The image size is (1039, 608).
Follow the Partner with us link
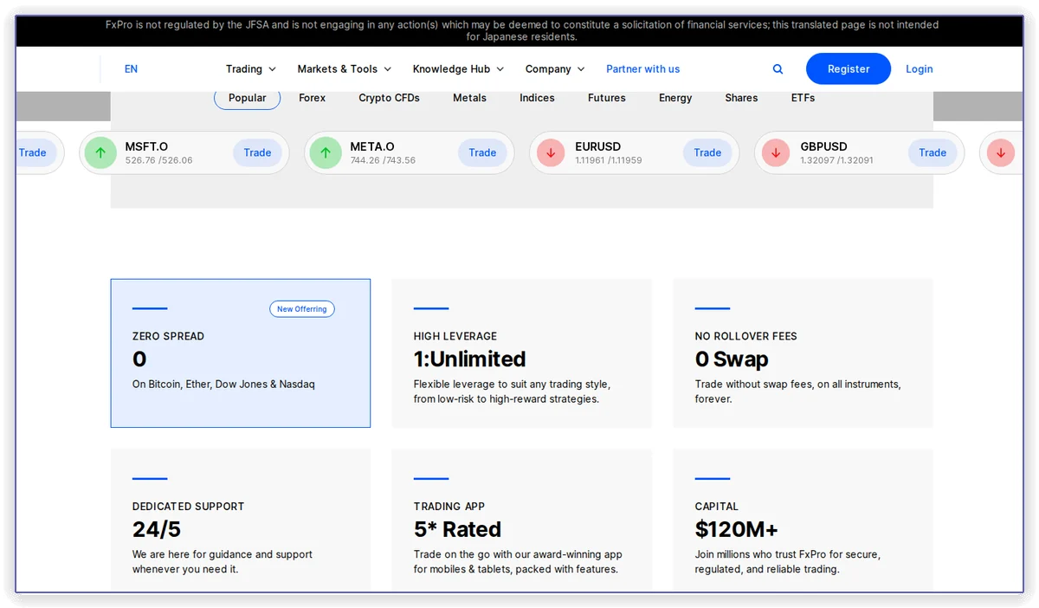point(643,69)
